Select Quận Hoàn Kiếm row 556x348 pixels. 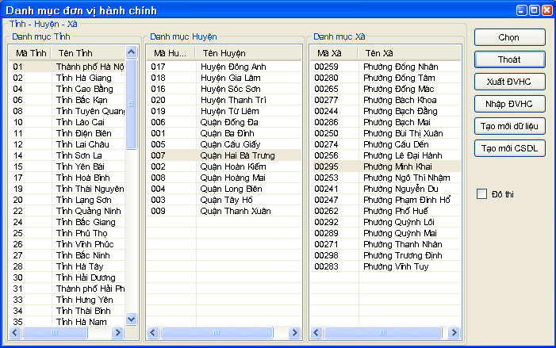pos(224,166)
